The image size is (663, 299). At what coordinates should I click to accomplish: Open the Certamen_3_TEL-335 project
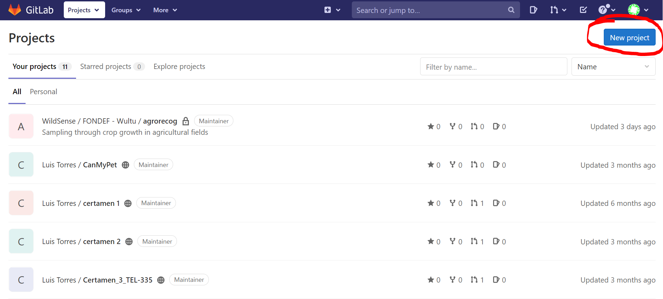pos(118,280)
